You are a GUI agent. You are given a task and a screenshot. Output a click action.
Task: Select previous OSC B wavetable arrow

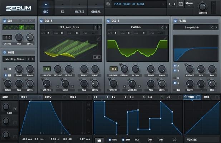[x=162, y=27]
